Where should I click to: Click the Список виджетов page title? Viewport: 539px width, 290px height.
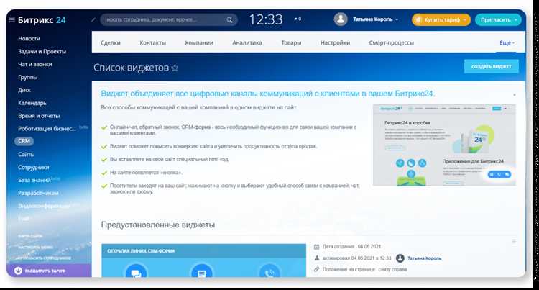click(132, 68)
